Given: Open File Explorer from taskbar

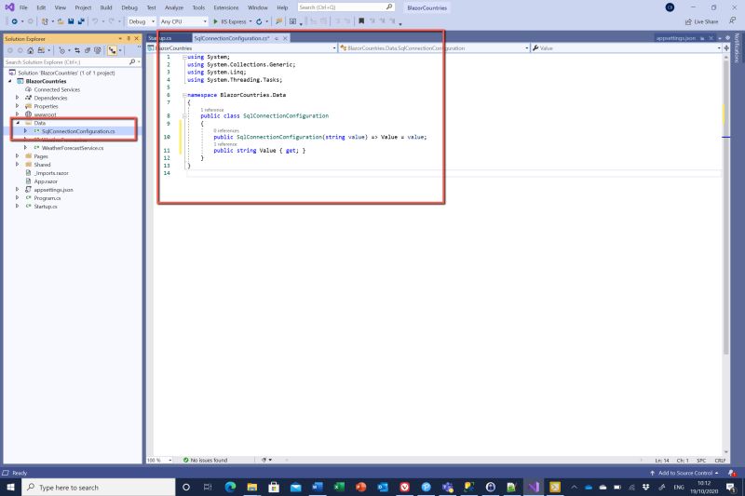Looking at the screenshot, I should pyautogui.click(x=251, y=487).
